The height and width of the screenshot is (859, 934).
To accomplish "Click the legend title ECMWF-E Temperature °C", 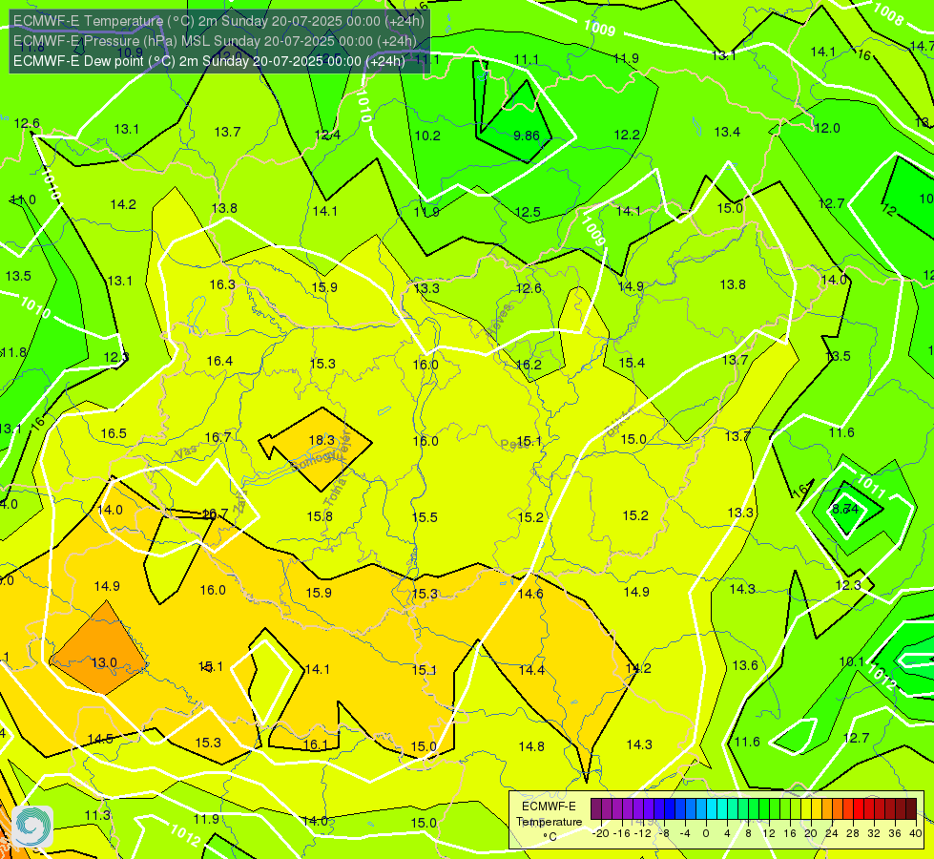I will pyautogui.click(x=549, y=822).
